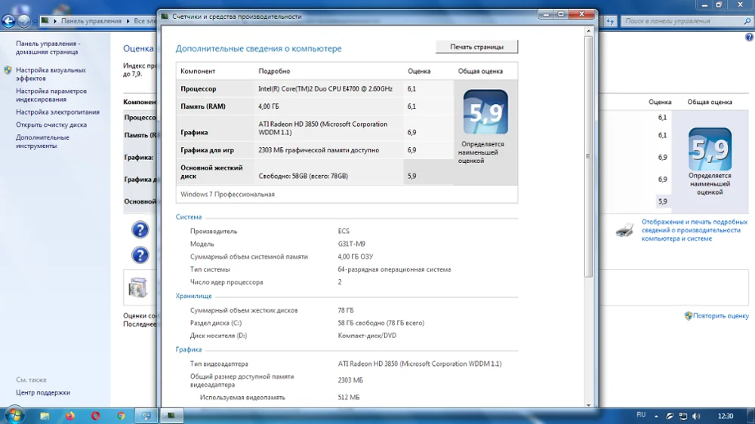Click the dialog scrollbar down arrow
Screen dimensions: 755x424
[588, 404]
